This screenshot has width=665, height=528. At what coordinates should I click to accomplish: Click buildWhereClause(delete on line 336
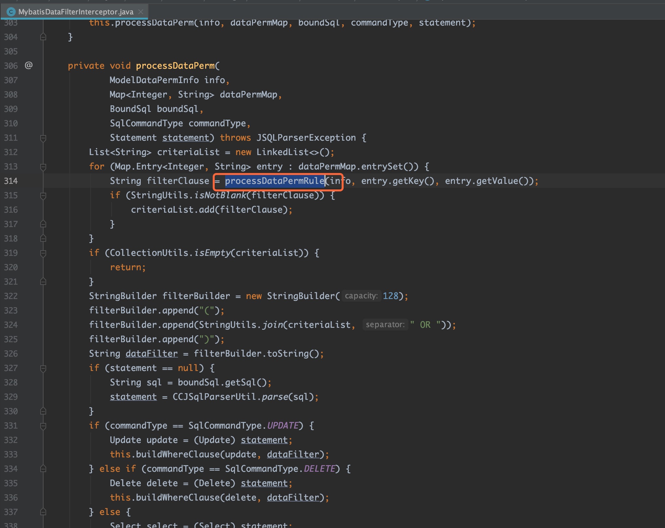[x=196, y=498]
